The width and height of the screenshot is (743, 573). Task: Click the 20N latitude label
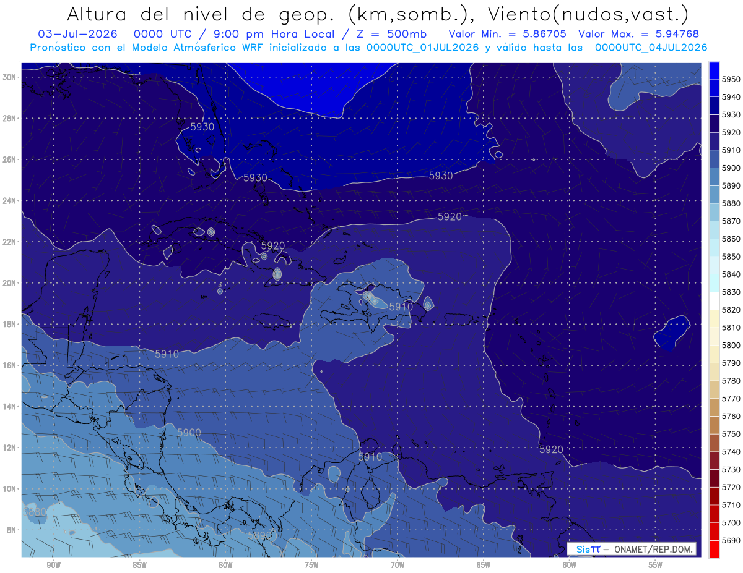coord(9,283)
